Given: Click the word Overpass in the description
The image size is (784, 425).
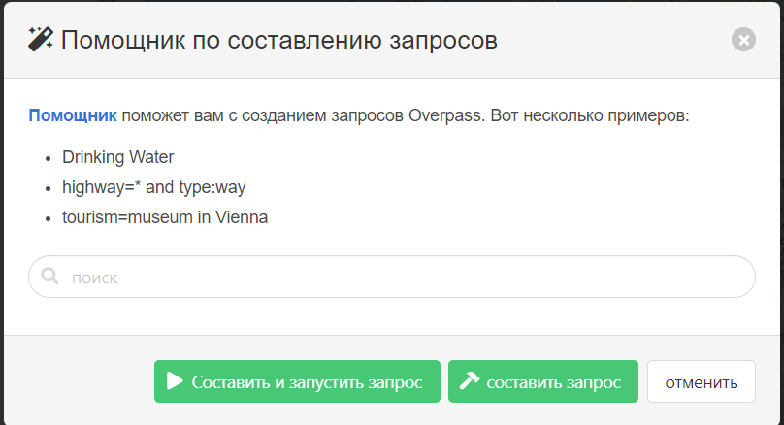Looking at the screenshot, I should point(446,115).
